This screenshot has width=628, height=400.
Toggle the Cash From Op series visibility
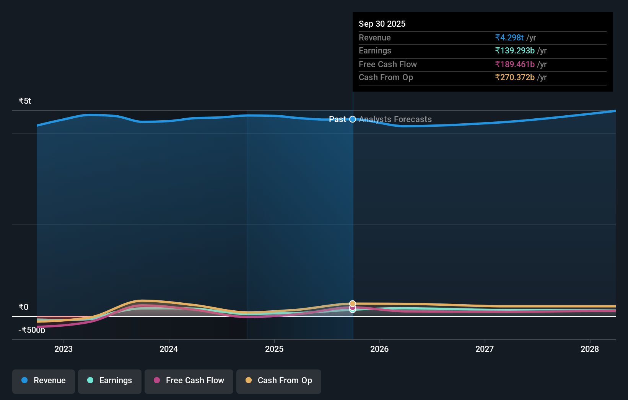[279, 381]
